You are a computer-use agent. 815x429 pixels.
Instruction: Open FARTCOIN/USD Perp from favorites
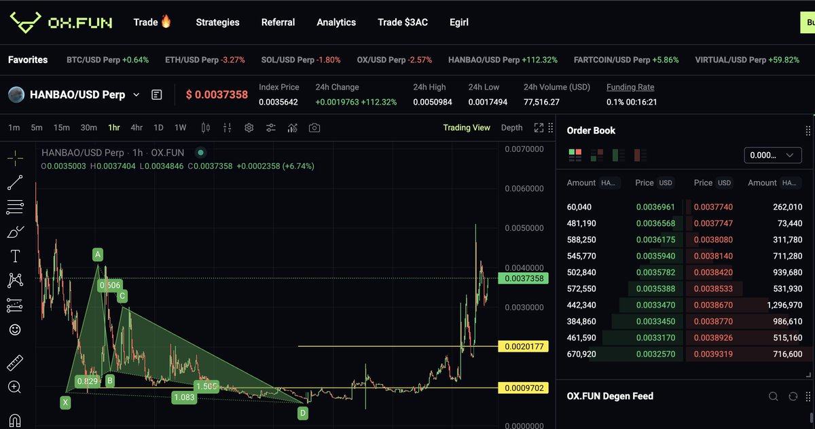(626, 60)
